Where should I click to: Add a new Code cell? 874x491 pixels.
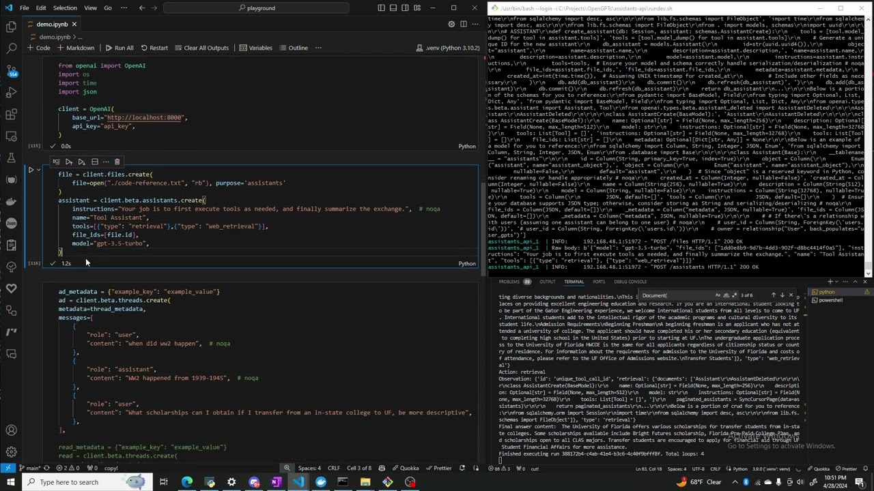(39, 48)
